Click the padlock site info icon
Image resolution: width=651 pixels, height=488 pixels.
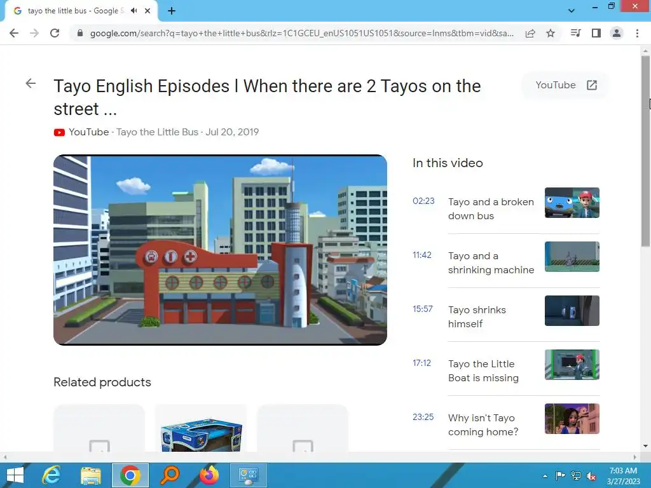point(80,33)
